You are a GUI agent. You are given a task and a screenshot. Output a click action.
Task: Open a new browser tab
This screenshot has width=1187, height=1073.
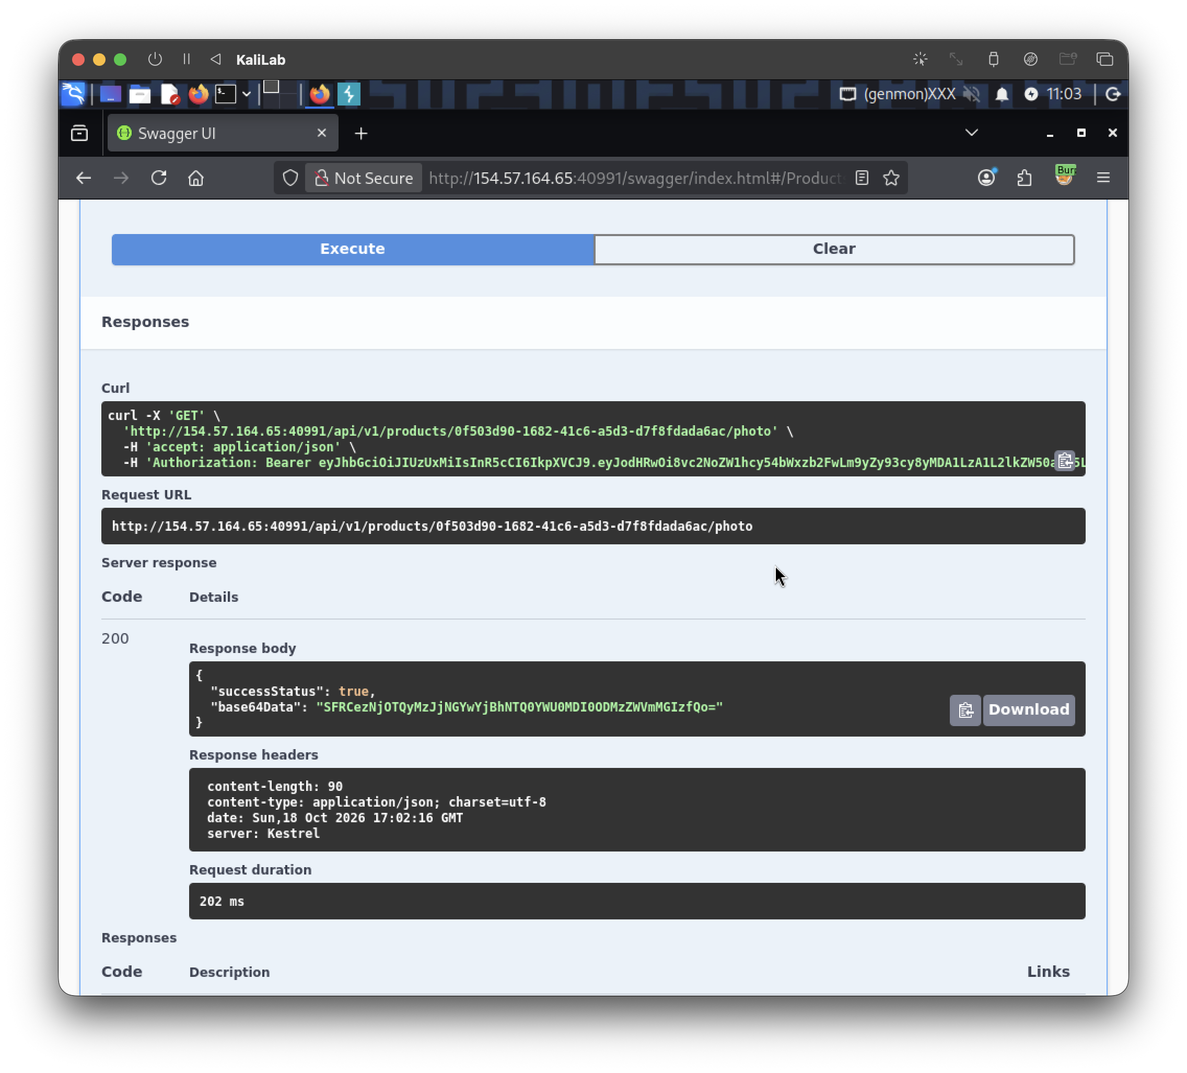361,134
